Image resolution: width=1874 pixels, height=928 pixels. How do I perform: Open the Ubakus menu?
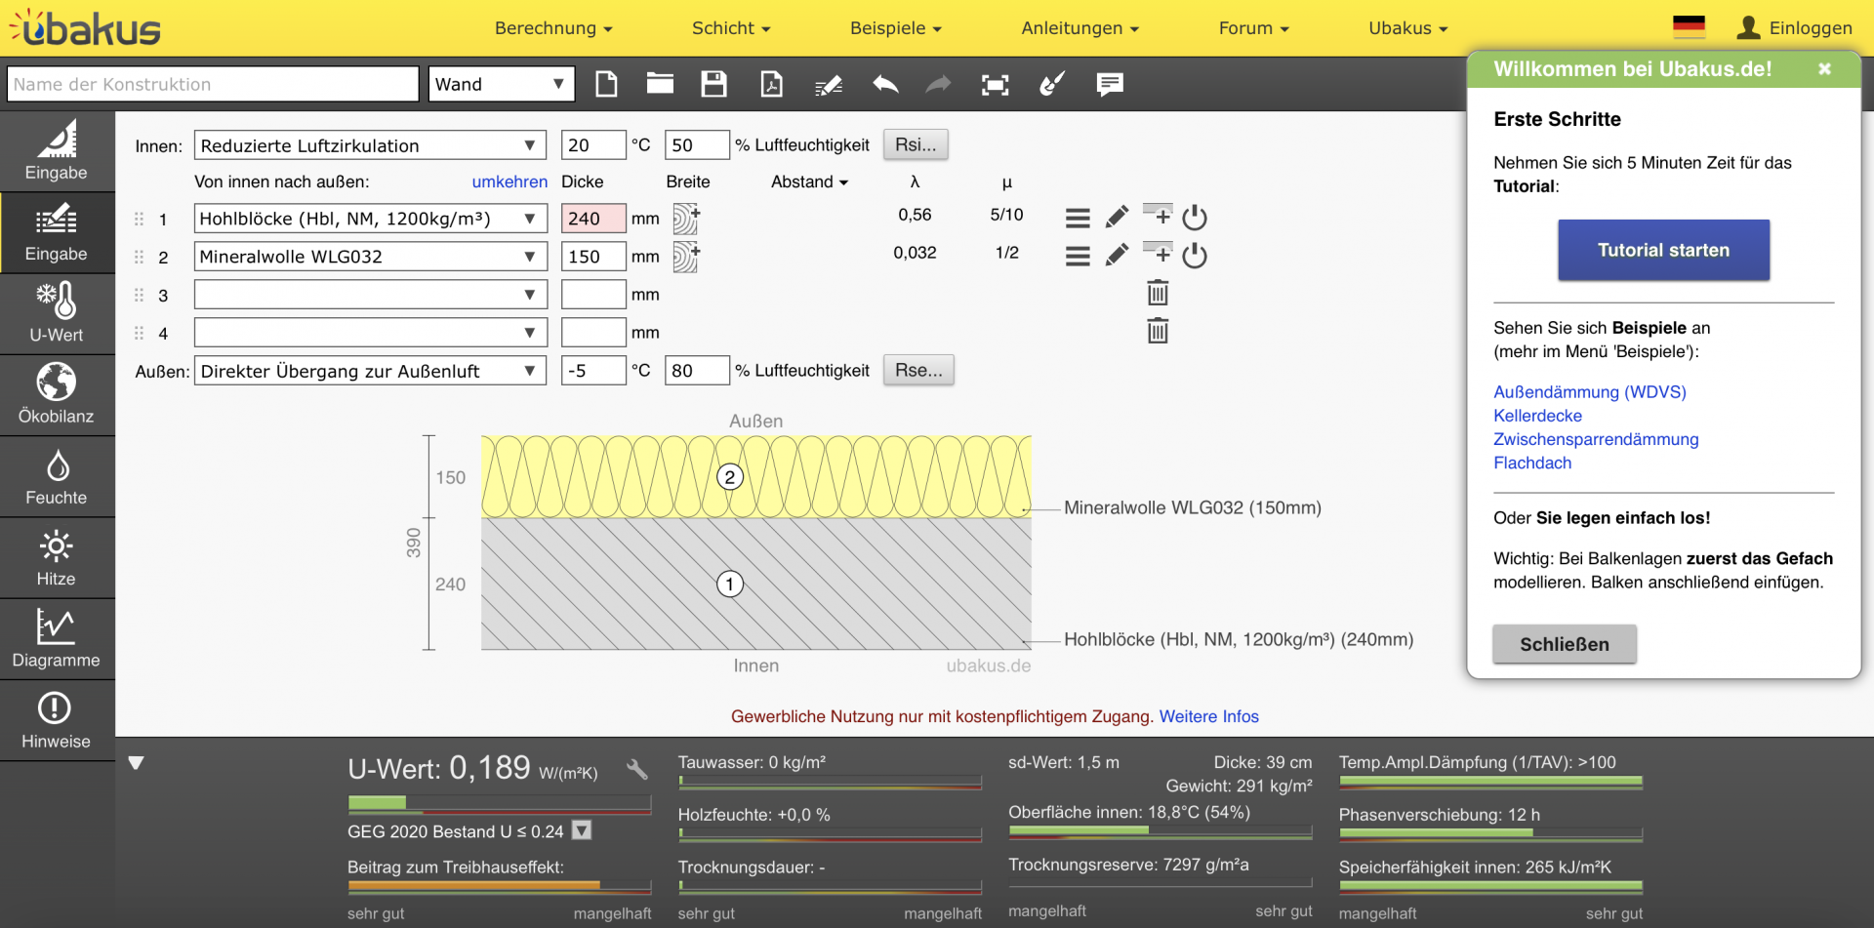pos(1408,28)
